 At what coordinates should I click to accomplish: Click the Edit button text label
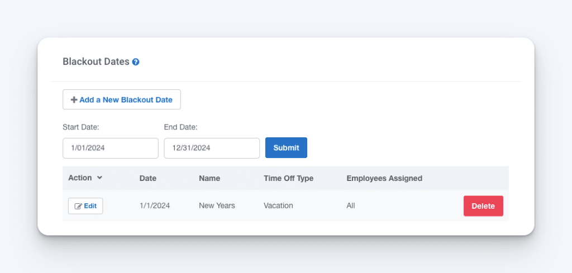pyautogui.click(x=90, y=206)
